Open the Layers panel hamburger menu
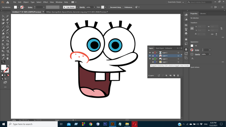 (181, 48)
